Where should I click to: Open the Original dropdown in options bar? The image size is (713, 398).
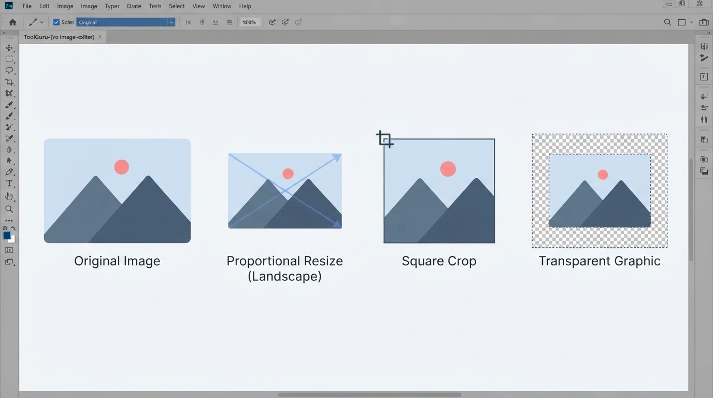126,22
